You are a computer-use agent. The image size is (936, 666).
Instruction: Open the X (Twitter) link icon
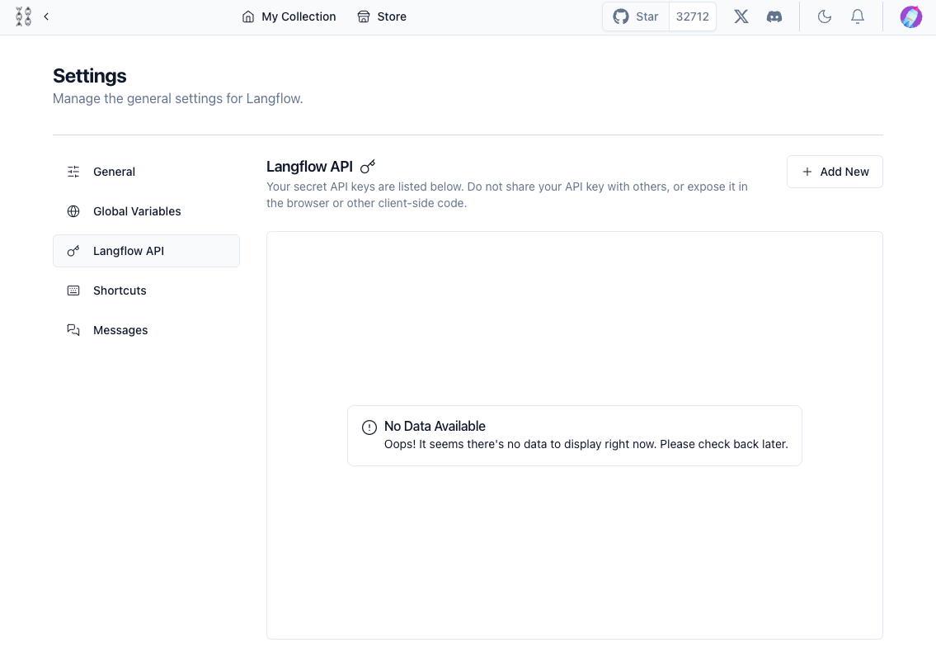(x=741, y=17)
